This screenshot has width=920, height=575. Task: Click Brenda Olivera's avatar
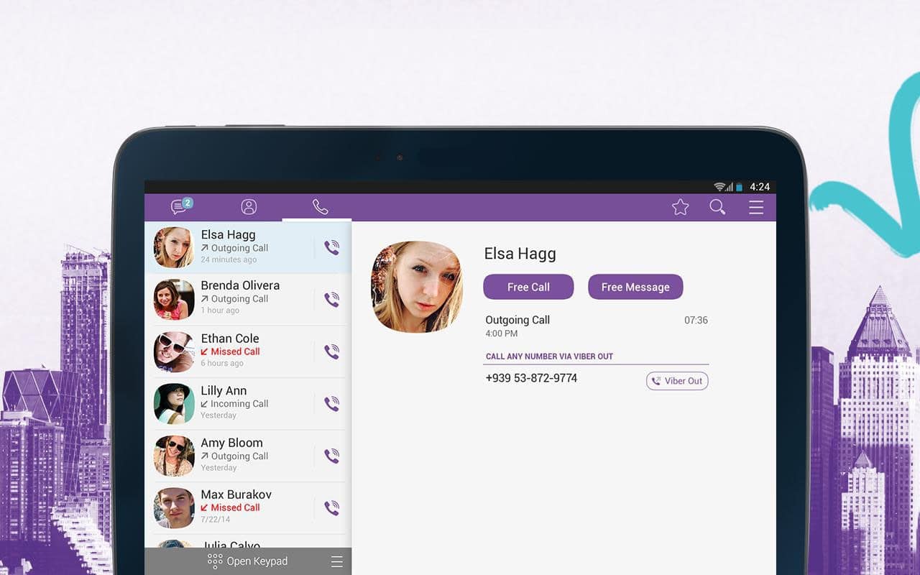point(174,300)
